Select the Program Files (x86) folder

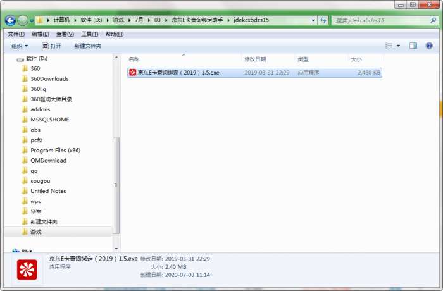coord(56,151)
